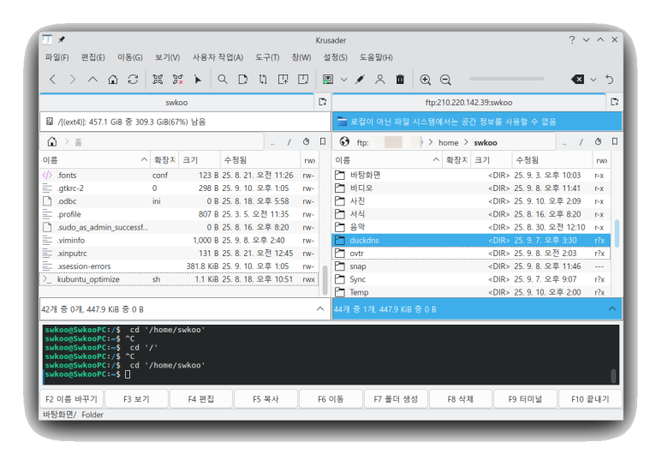Go back with the toolbar back arrow

click(x=53, y=80)
